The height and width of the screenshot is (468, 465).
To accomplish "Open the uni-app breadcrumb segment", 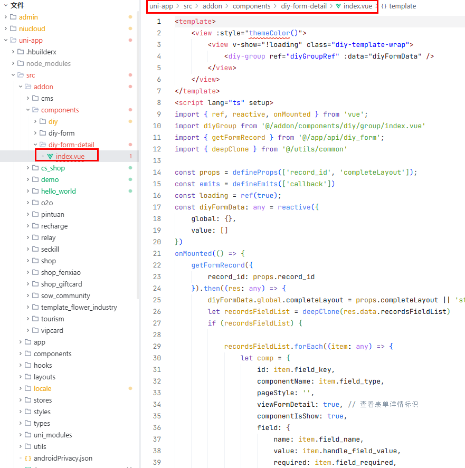I will click(x=161, y=6).
